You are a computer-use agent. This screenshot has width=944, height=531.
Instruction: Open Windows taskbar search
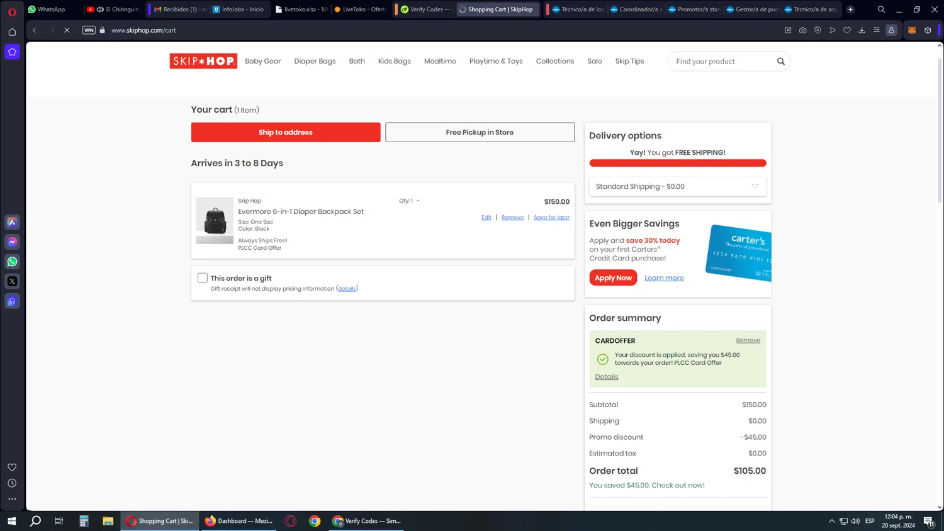[36, 521]
